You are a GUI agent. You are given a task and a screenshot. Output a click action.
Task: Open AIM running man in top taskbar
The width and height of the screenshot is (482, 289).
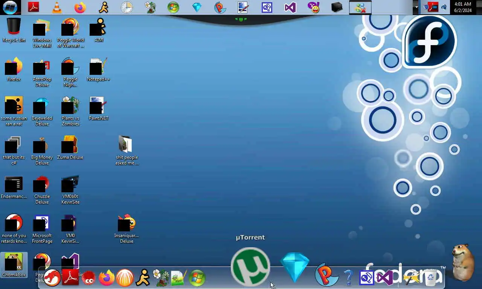click(x=104, y=7)
